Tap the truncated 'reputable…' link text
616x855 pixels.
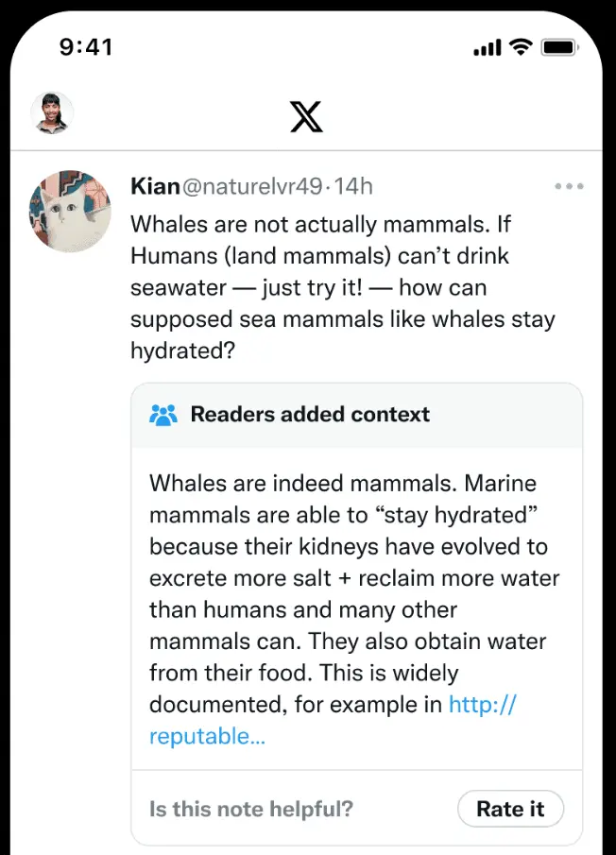pyautogui.click(x=207, y=737)
